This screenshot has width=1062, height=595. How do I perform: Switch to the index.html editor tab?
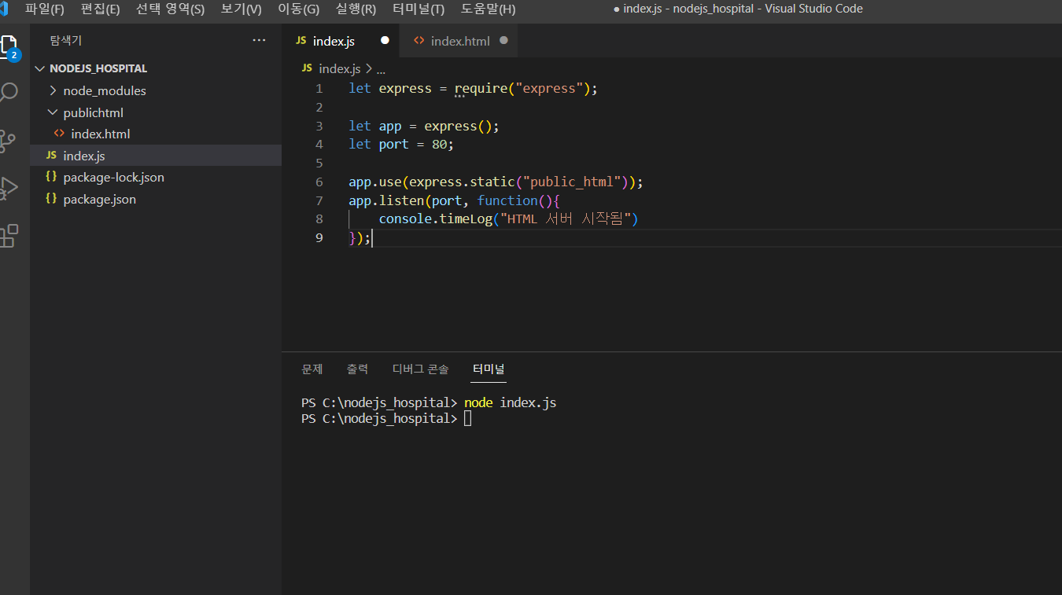[459, 41]
